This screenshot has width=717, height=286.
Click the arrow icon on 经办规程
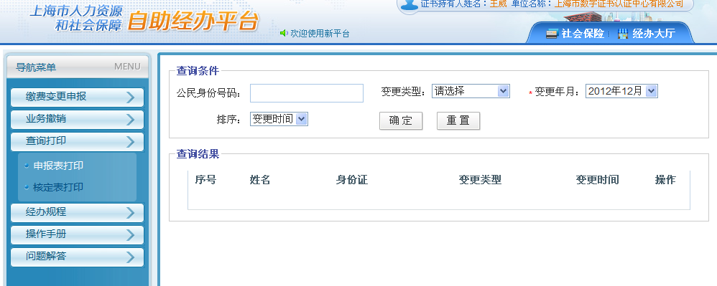130,213
